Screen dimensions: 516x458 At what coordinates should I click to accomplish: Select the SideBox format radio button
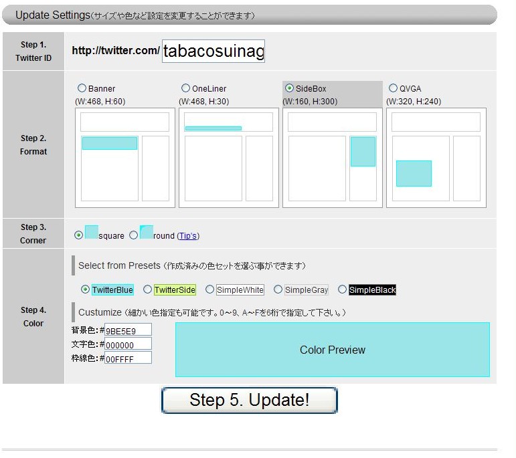coord(289,88)
